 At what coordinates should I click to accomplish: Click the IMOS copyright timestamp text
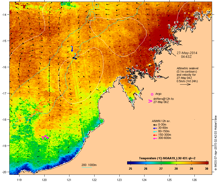(216, 143)
